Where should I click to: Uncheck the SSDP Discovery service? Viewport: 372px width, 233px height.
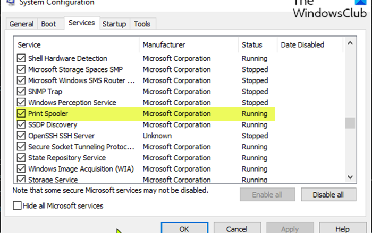(x=21, y=125)
